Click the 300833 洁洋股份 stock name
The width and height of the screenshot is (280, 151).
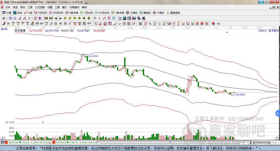[x=269, y=31]
